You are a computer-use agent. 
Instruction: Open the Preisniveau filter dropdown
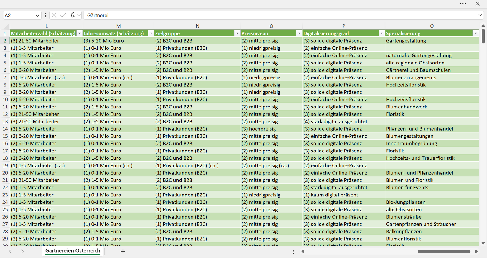(299, 33)
